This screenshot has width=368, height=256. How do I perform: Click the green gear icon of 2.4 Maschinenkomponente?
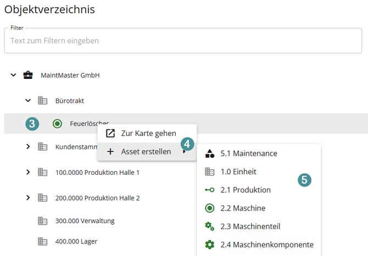pos(210,244)
